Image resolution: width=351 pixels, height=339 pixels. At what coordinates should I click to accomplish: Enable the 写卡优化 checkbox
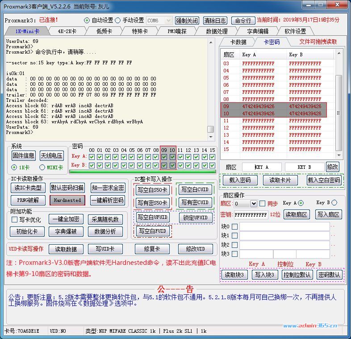(14, 219)
